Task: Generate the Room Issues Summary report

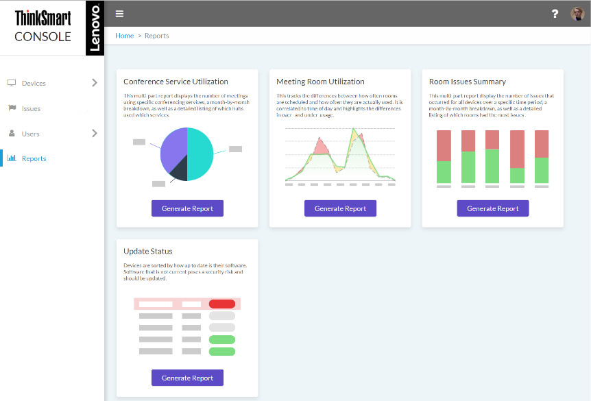Action: [x=493, y=208]
